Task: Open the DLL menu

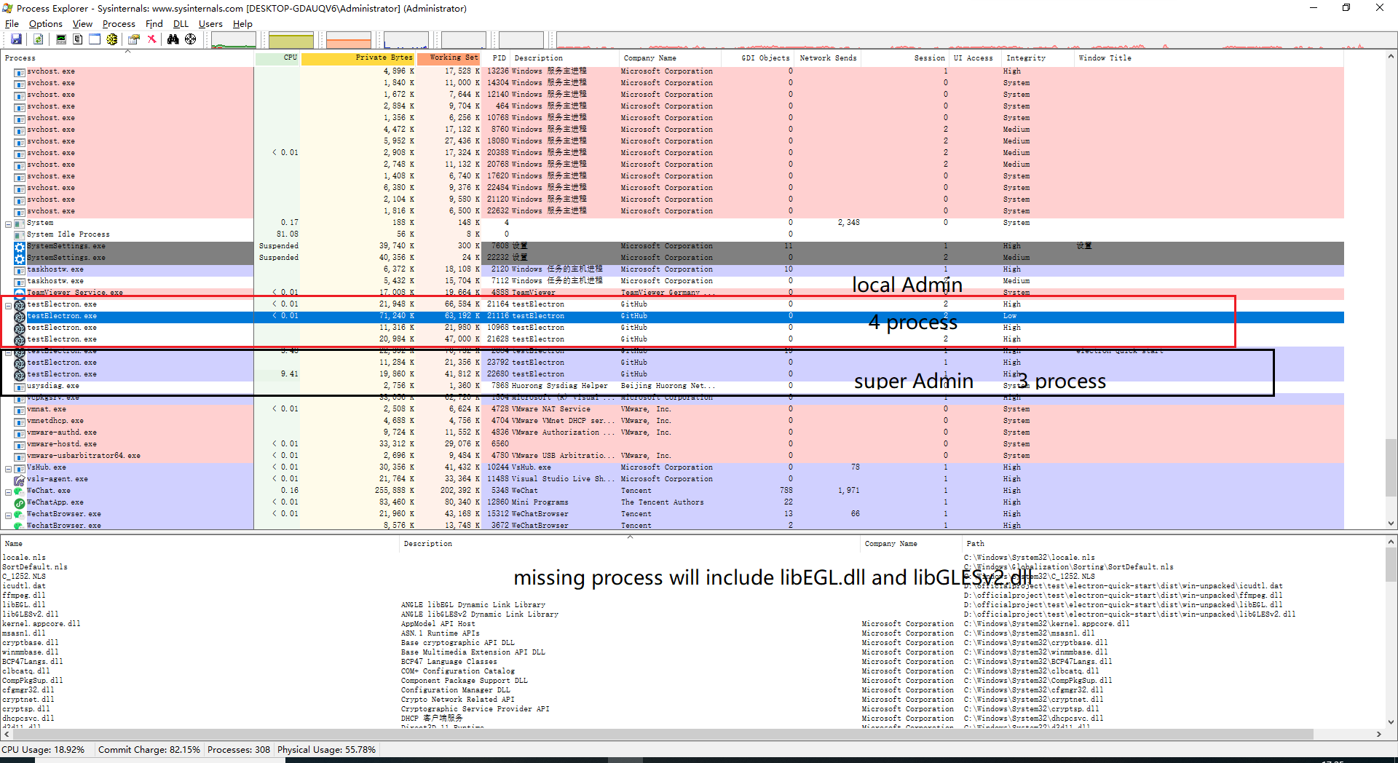Action: tap(181, 23)
